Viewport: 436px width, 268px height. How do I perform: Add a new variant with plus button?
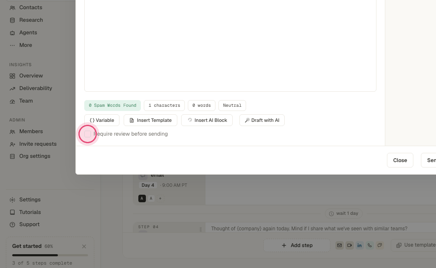pos(160,198)
